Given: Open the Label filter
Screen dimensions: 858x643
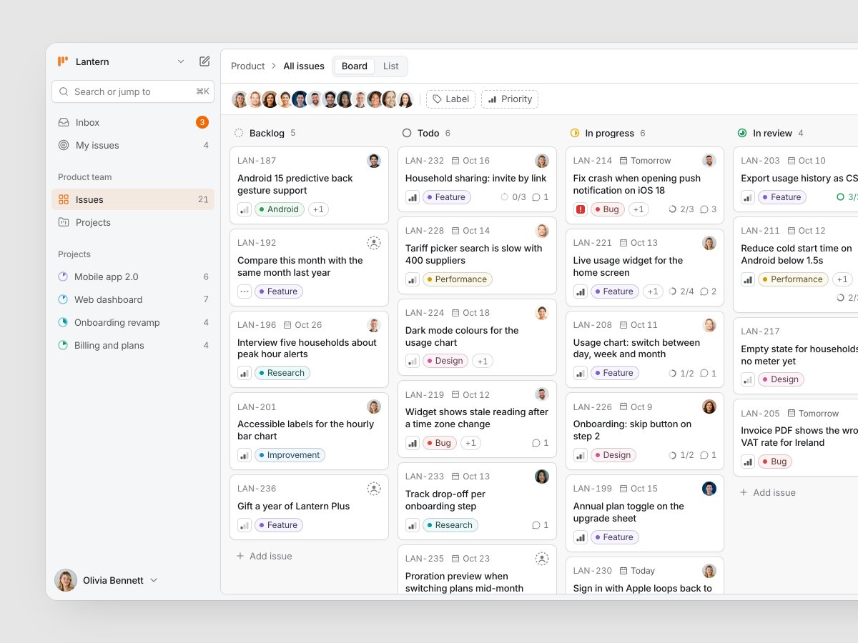Looking at the screenshot, I should click(450, 99).
